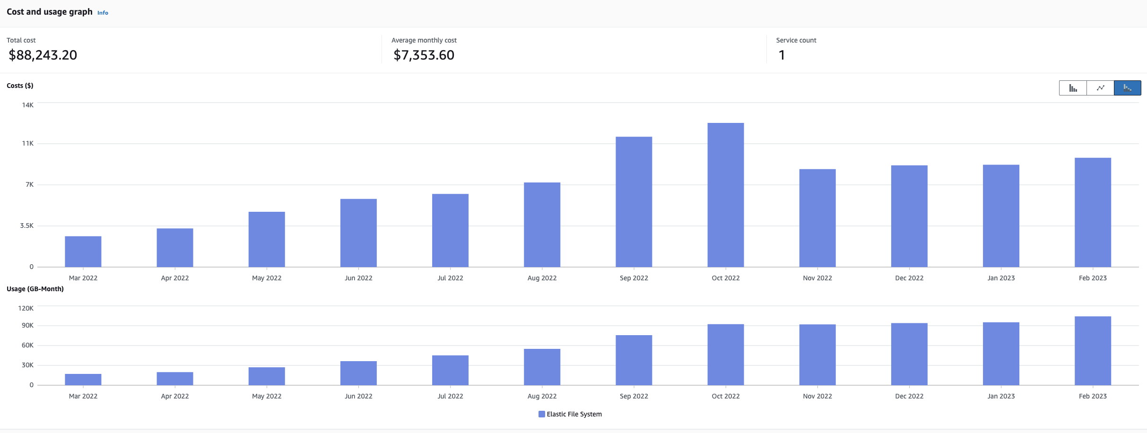
Task: Switch to the grouped bar chart view
Action: point(1073,87)
